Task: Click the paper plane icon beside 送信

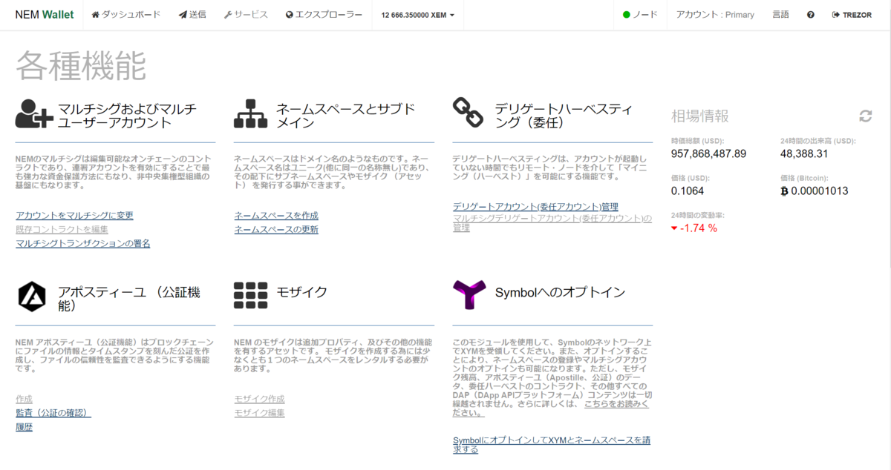Action: [x=183, y=15]
